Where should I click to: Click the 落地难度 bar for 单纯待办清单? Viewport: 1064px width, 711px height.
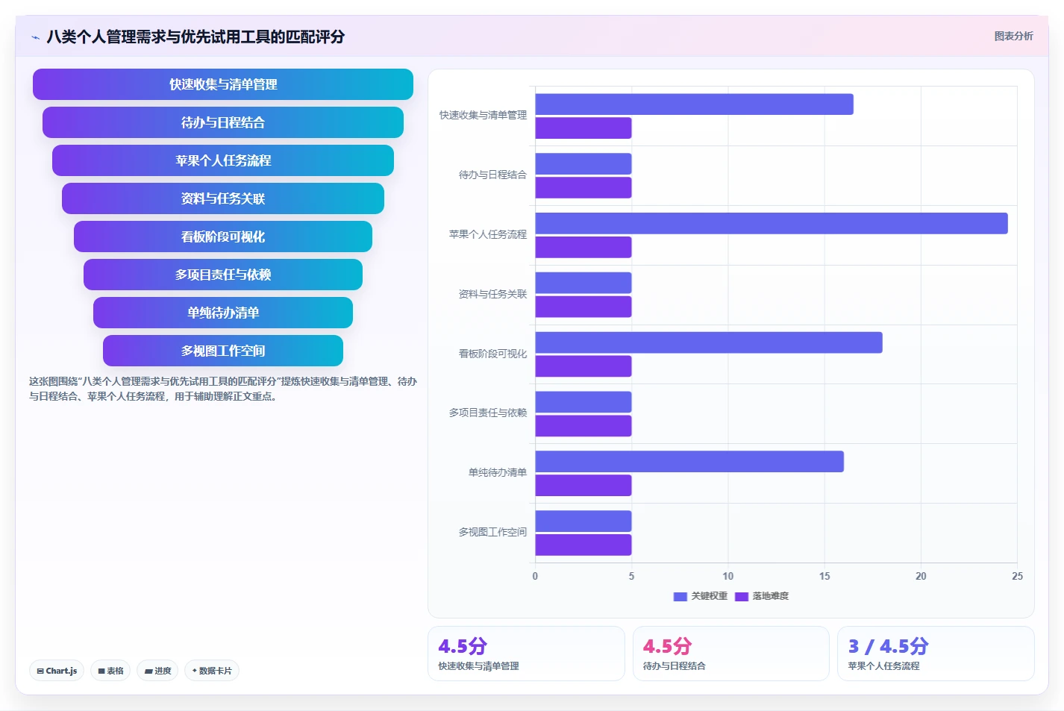click(583, 486)
